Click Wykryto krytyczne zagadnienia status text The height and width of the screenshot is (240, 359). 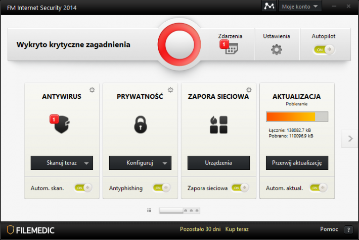tap(73, 44)
